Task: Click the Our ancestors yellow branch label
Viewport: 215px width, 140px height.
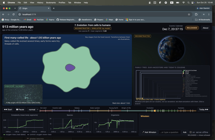Action: [150, 99]
